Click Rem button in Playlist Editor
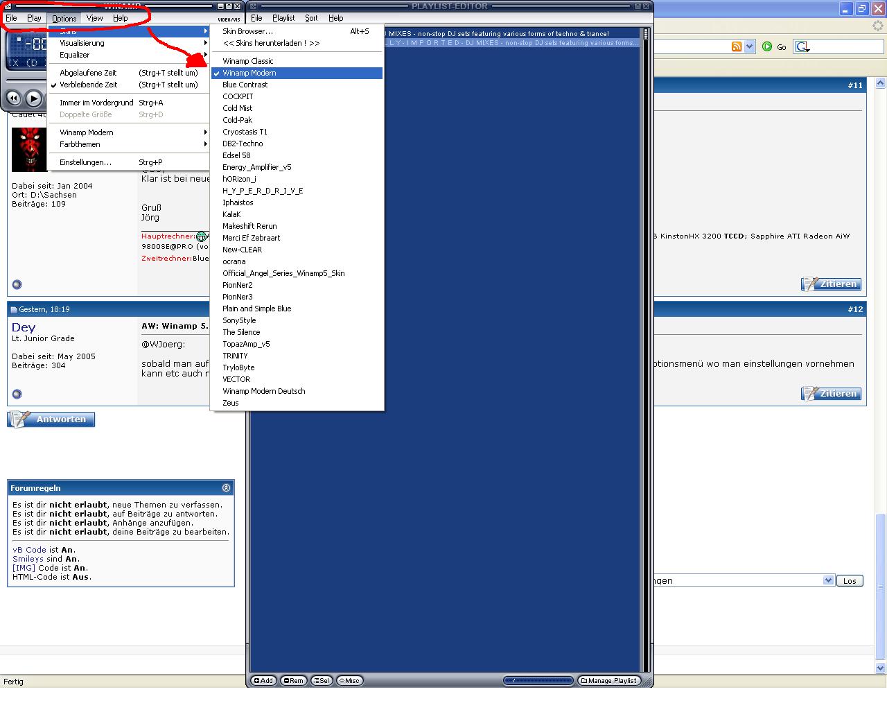Image resolution: width=887 pixels, height=710 pixels. 293,681
